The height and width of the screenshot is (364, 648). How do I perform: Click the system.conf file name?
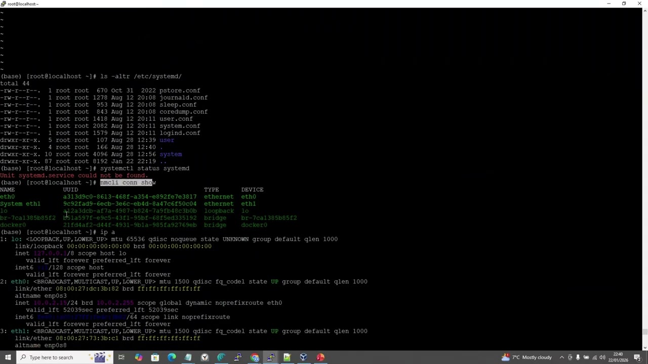(180, 126)
